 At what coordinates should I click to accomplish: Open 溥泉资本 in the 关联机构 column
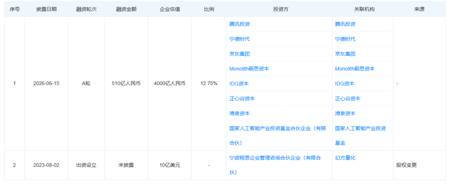click(345, 113)
